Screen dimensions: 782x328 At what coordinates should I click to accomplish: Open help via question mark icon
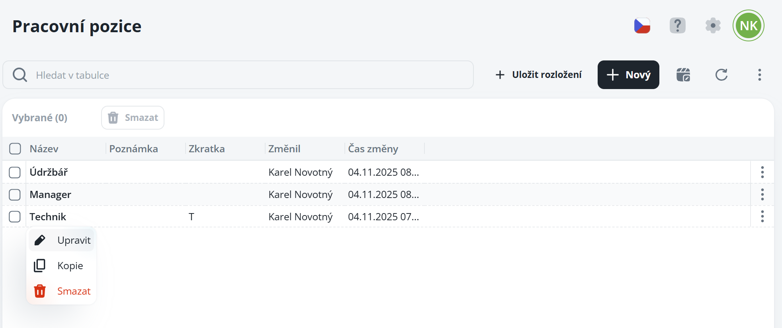click(677, 26)
